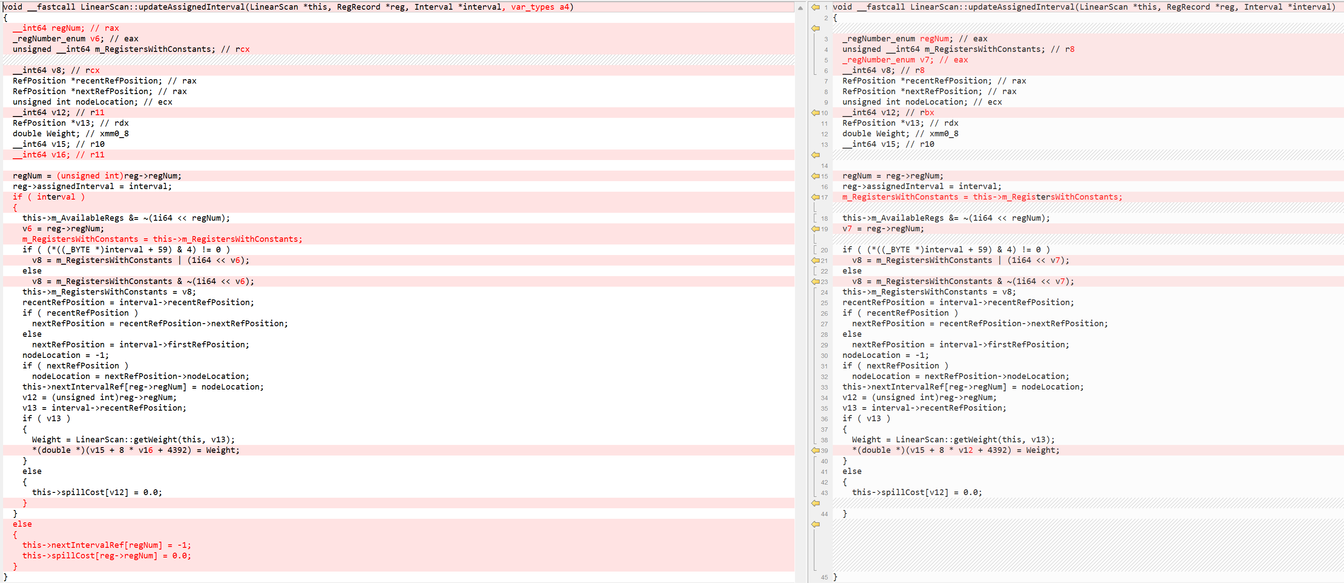This screenshot has width=1344, height=583.
Task: Click merge arrow below line 13
Action: [815, 155]
